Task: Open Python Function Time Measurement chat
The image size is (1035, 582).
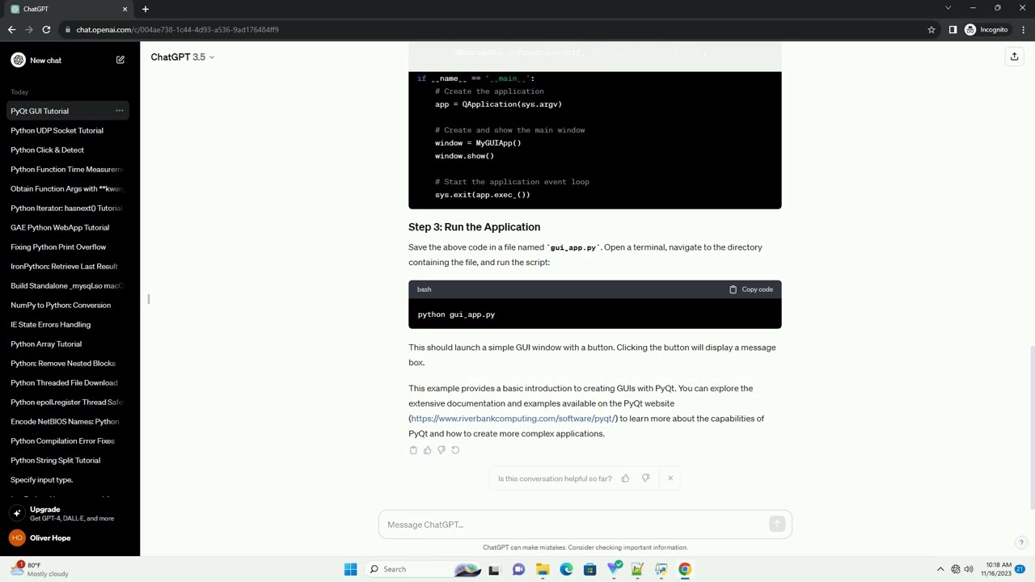Action: tap(70, 169)
